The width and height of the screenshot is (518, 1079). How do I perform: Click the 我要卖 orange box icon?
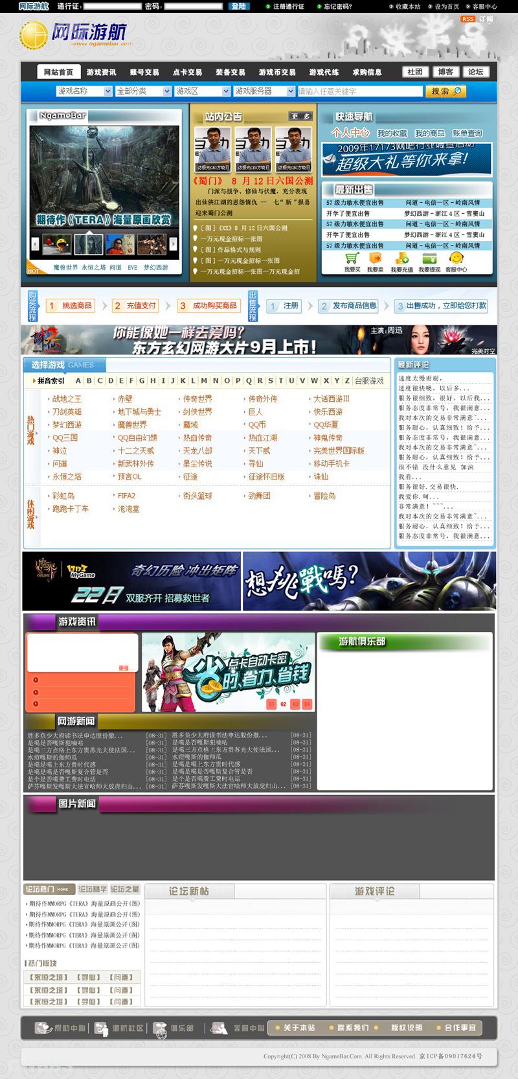click(x=375, y=259)
